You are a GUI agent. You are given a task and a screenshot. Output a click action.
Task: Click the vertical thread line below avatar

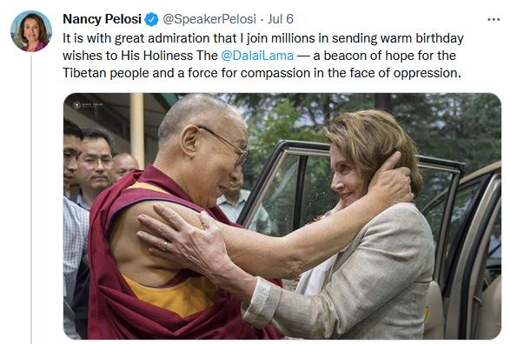[x=31, y=200]
